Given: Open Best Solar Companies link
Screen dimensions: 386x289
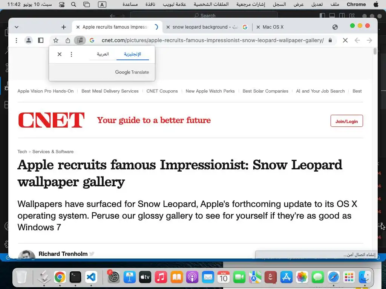Looking at the screenshot, I should pos(265,91).
